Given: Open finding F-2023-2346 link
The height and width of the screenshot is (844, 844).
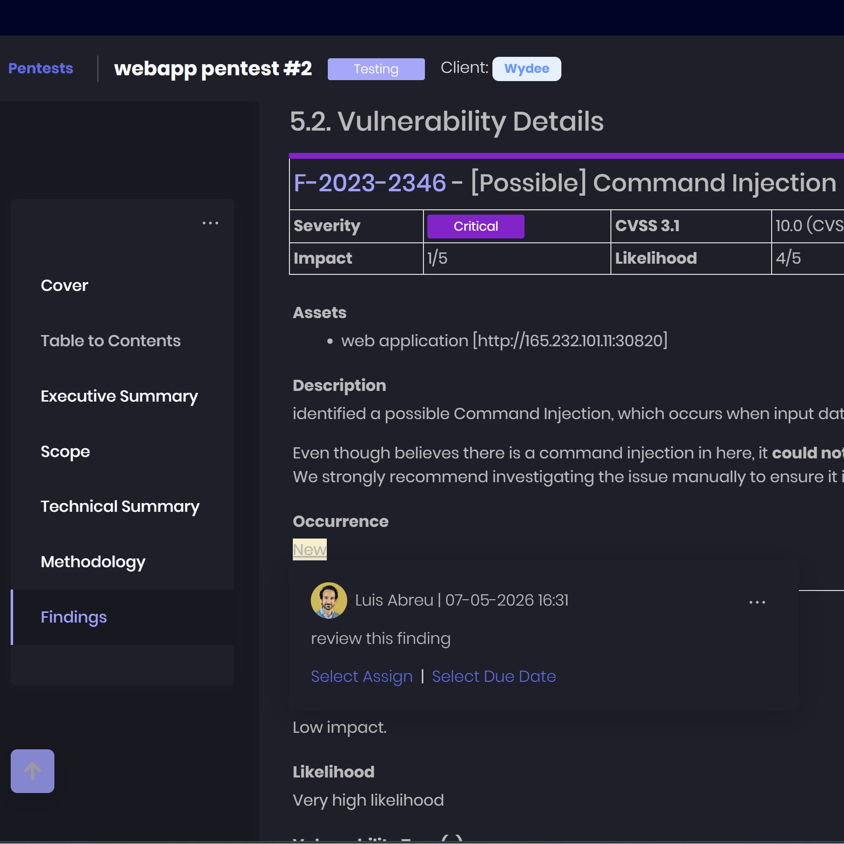Looking at the screenshot, I should pos(370,183).
